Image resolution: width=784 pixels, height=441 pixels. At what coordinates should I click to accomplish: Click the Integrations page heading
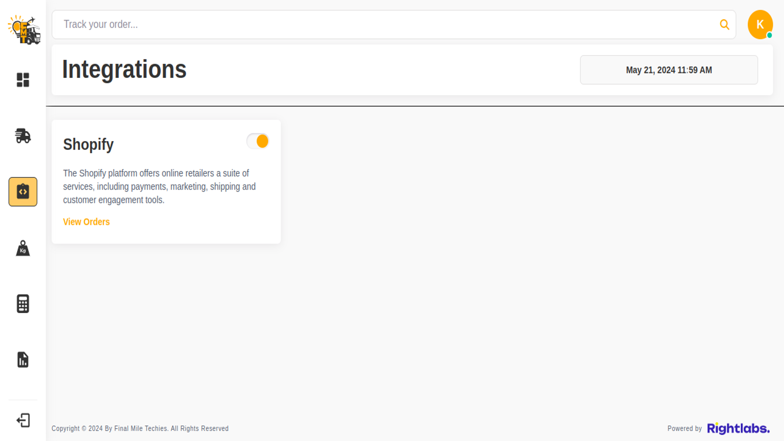coord(124,69)
